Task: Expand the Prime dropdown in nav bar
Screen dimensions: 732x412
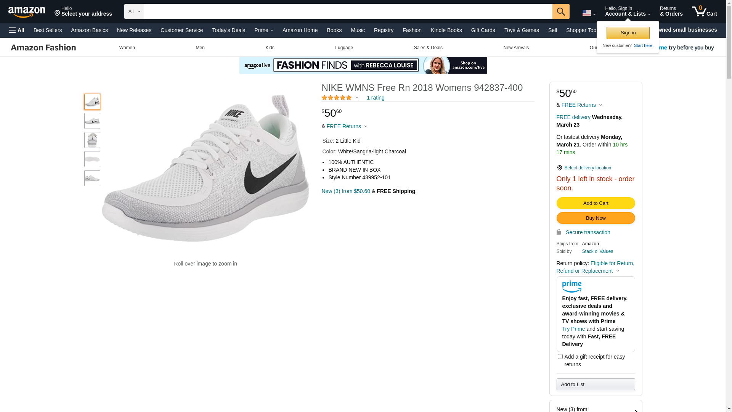Action: [263, 30]
